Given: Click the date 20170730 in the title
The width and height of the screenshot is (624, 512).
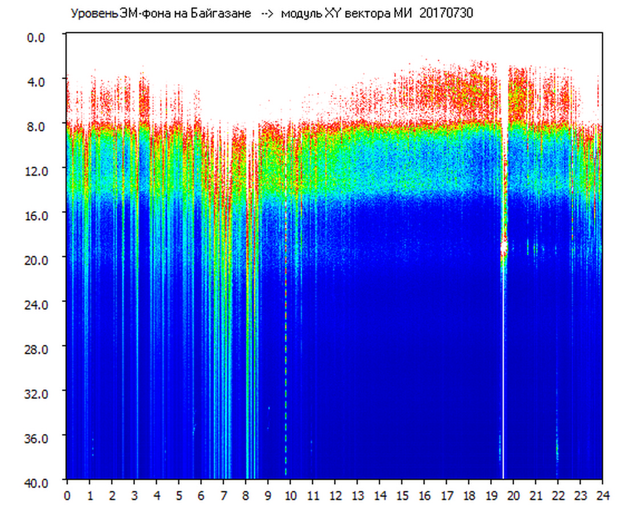Looking at the screenshot, I should coord(446,14).
